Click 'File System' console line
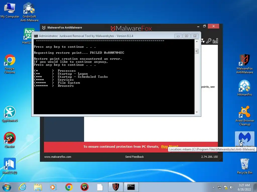 coord(69,83)
